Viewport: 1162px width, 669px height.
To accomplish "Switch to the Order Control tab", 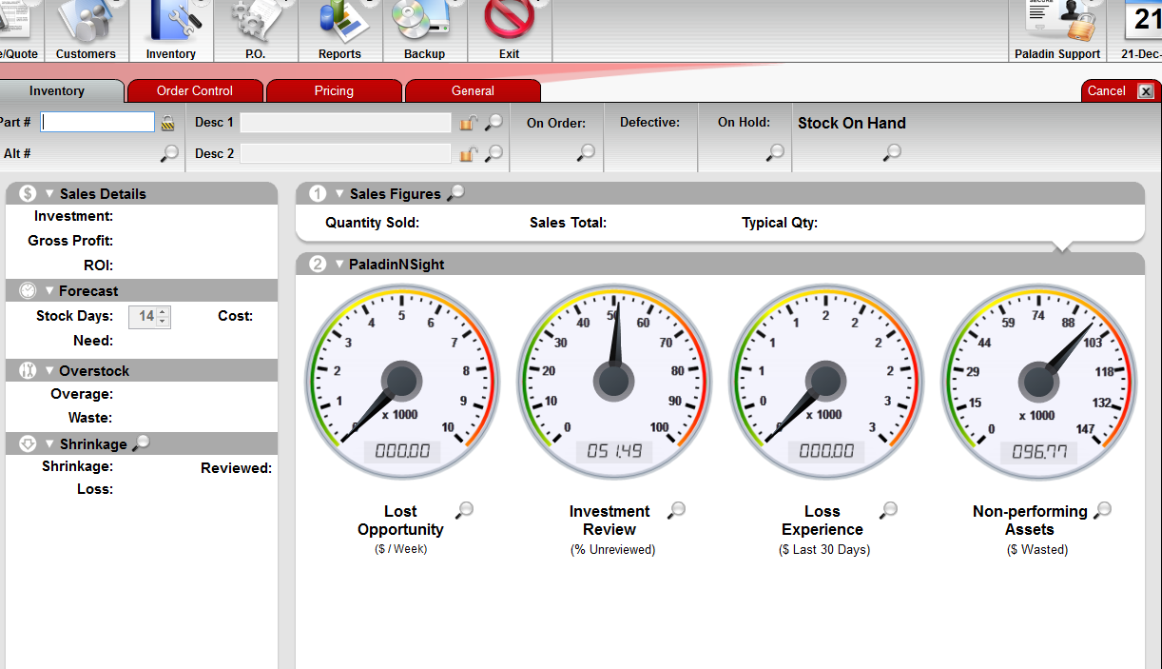I will (x=194, y=91).
